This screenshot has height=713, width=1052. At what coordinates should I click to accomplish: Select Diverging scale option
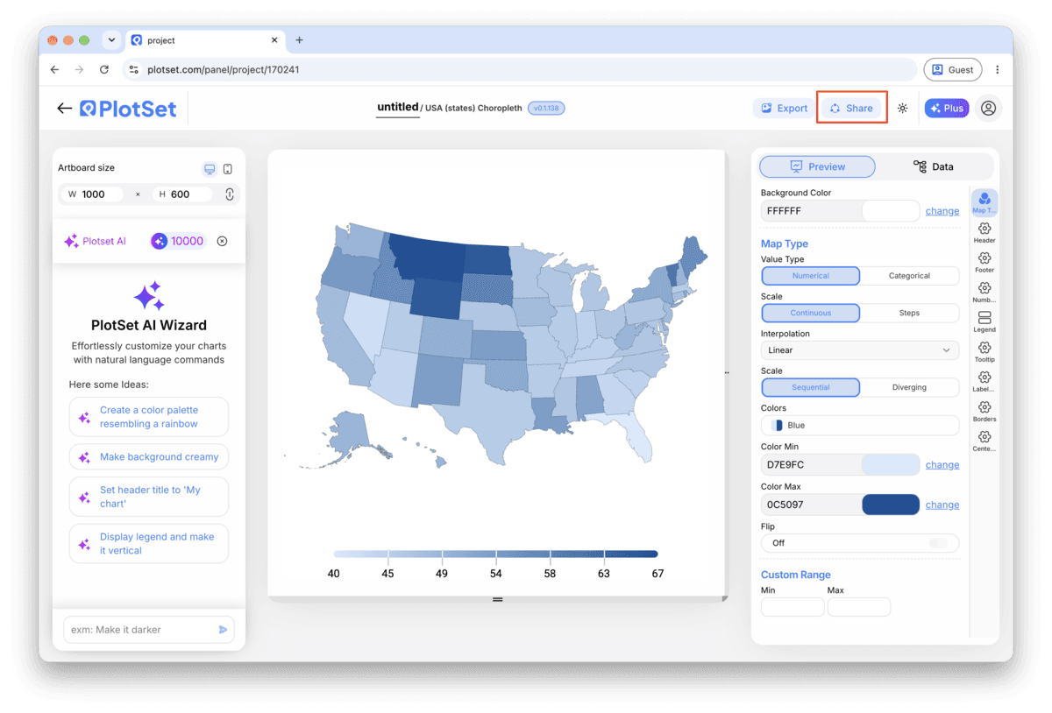909,387
